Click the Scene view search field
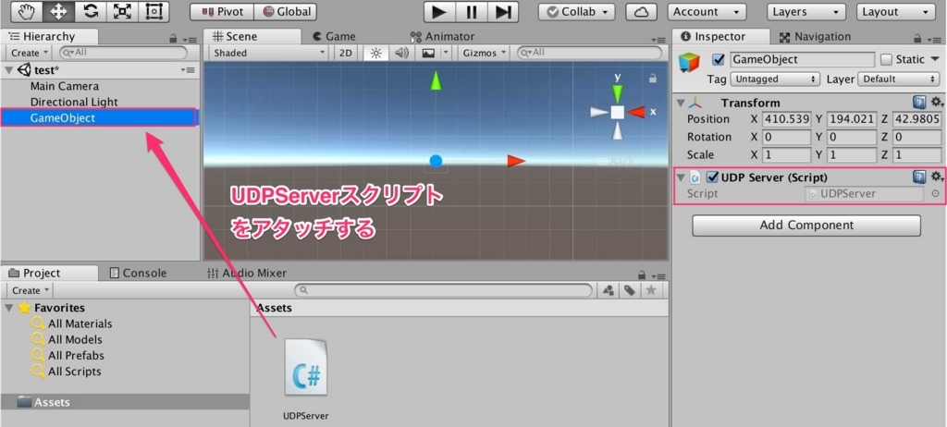Image resolution: width=947 pixels, height=427 pixels. [x=589, y=54]
